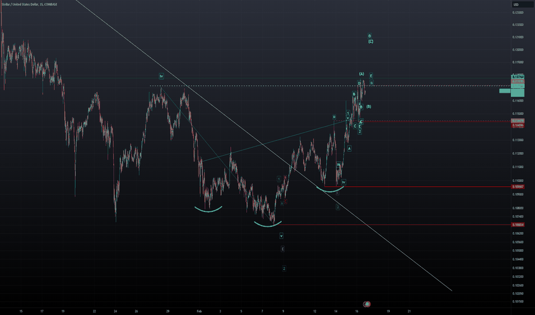Select the (B) wave label
The width and height of the screenshot is (535, 315).
(369, 107)
